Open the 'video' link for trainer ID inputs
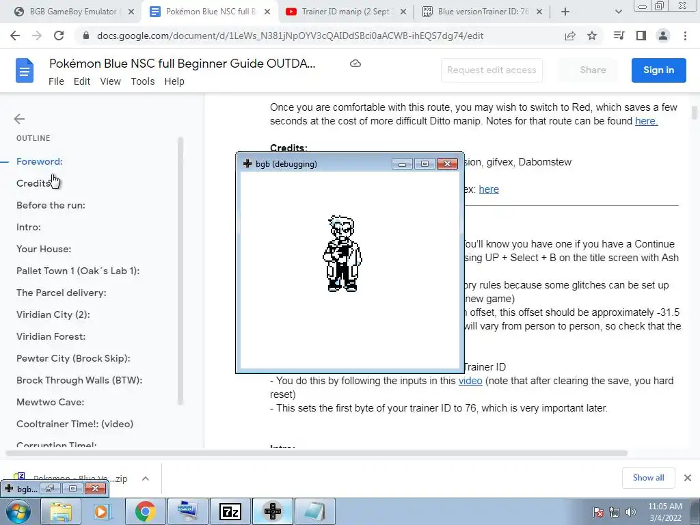 pyautogui.click(x=470, y=381)
